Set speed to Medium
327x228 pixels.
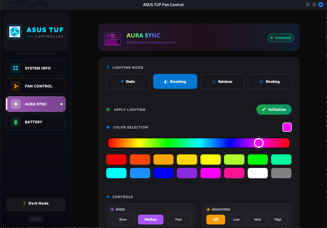pos(151,220)
